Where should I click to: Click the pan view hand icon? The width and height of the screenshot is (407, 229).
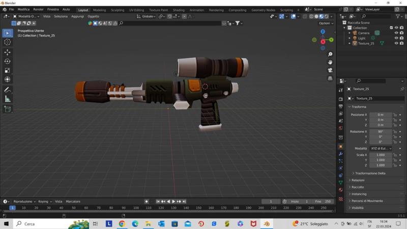tap(330, 62)
